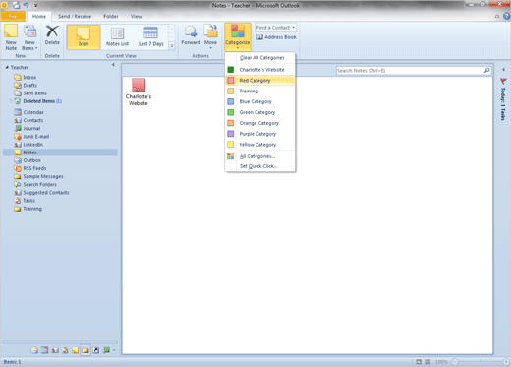This screenshot has height=367, width=511.
Task: Expand the Deleted Items folder
Action: click(11, 101)
